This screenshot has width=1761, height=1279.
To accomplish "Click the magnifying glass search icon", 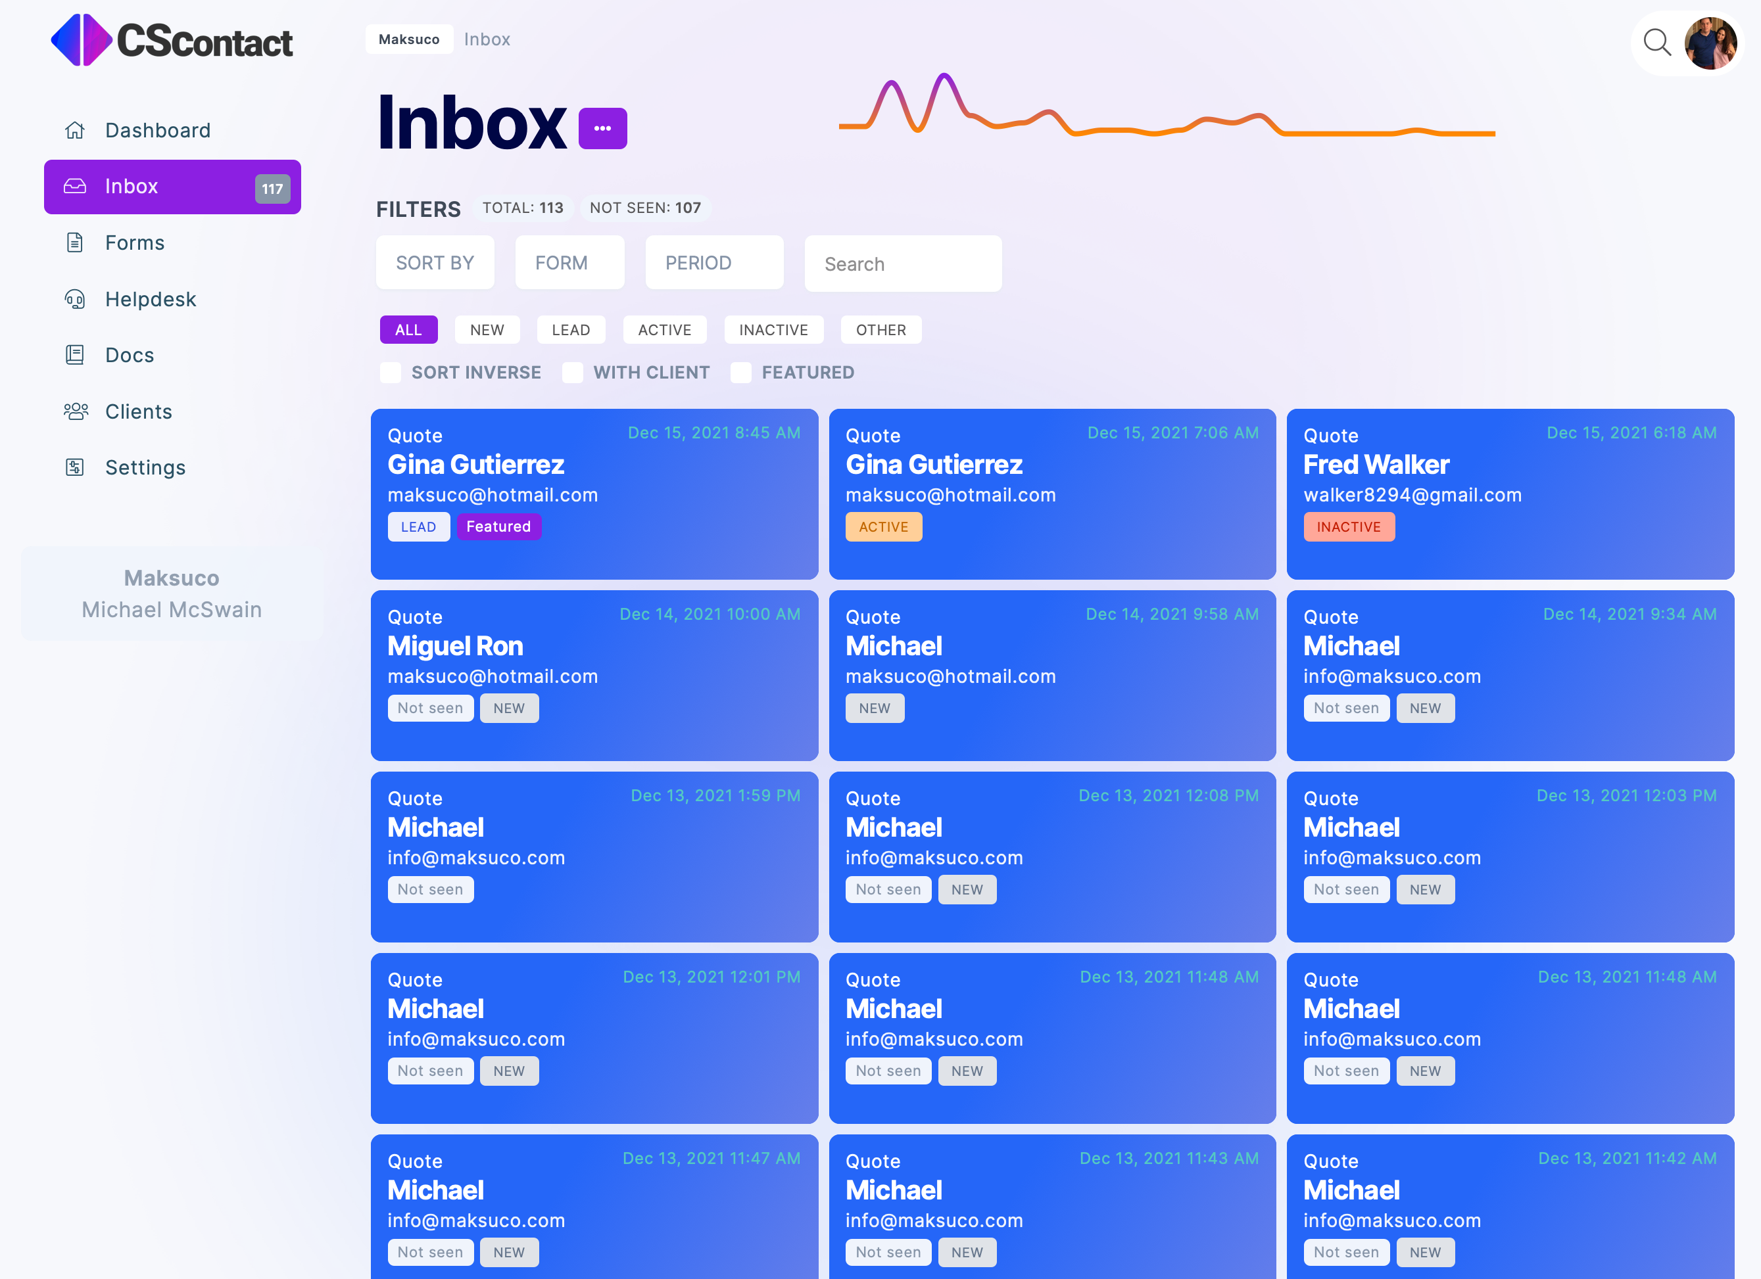I will (x=1656, y=42).
